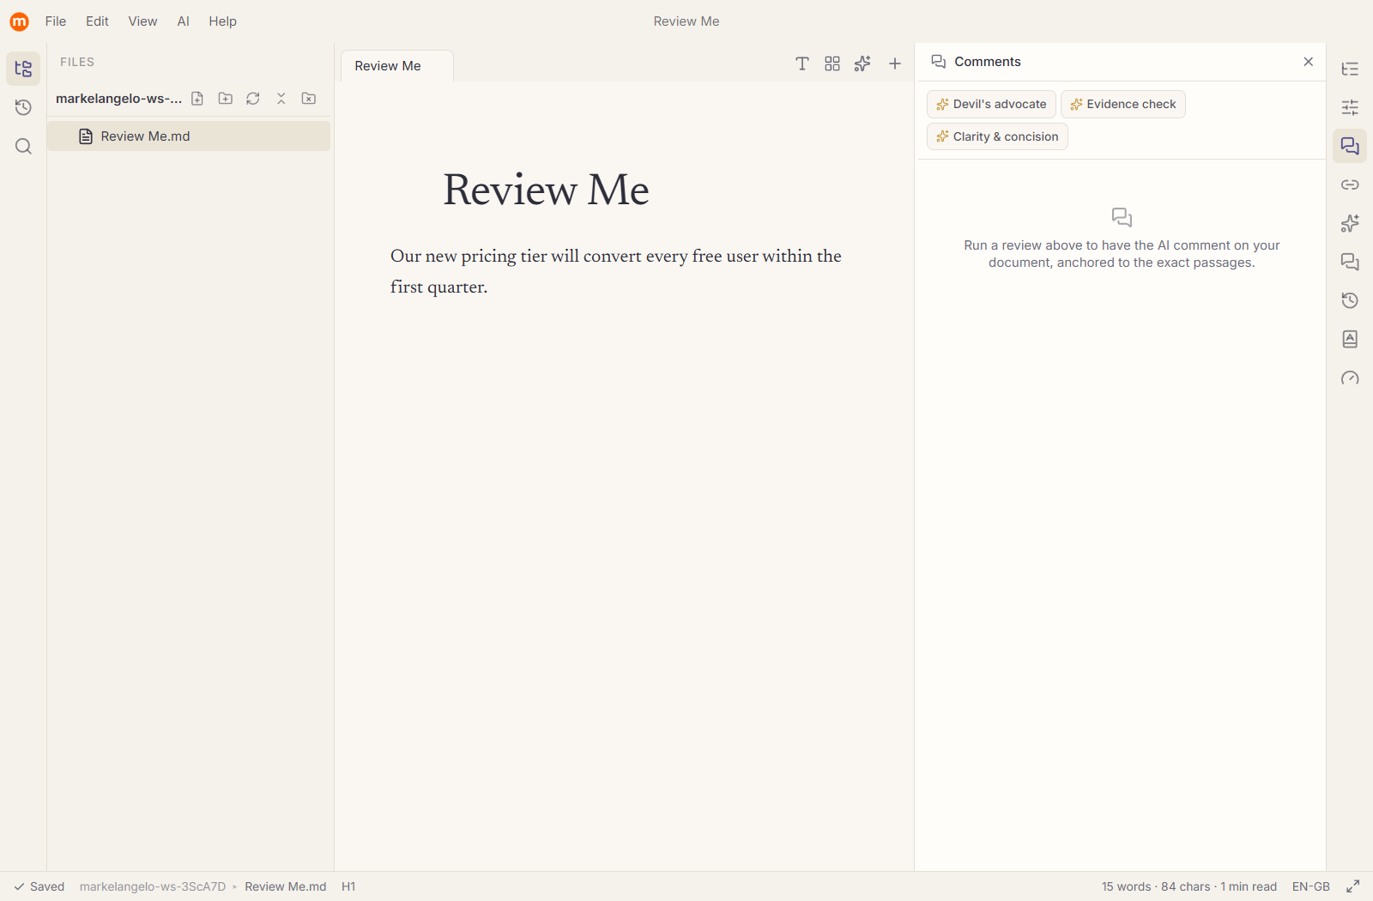The width and height of the screenshot is (1373, 901).
Task: Change the EN-GB language setting
Action: click(1311, 886)
